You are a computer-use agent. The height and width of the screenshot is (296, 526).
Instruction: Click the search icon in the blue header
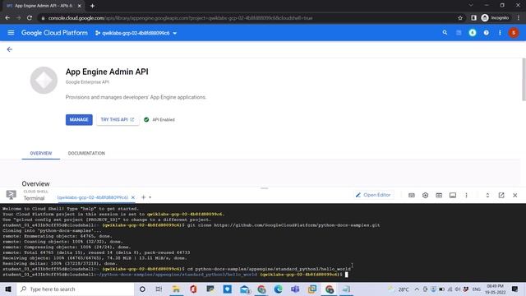(x=445, y=33)
